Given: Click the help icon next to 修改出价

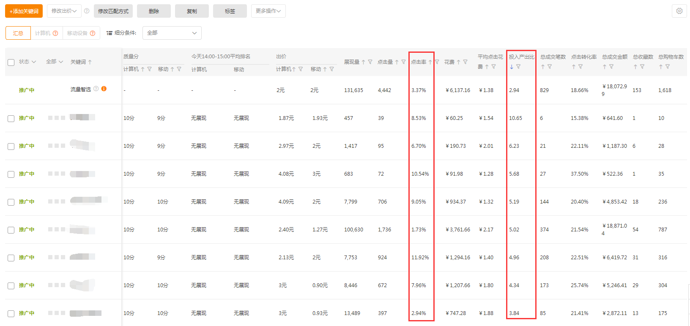Looking at the screenshot, I should 87,11.
